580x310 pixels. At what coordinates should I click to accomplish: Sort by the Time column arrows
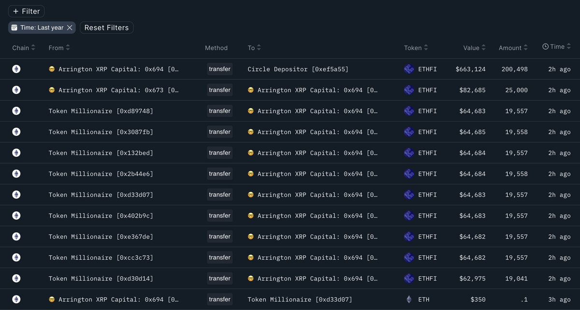(x=569, y=47)
